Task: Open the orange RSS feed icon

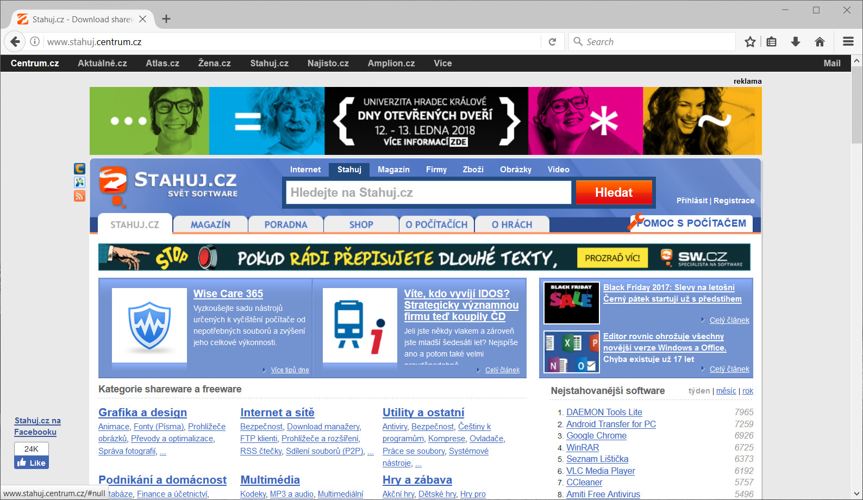Action: pos(79,196)
